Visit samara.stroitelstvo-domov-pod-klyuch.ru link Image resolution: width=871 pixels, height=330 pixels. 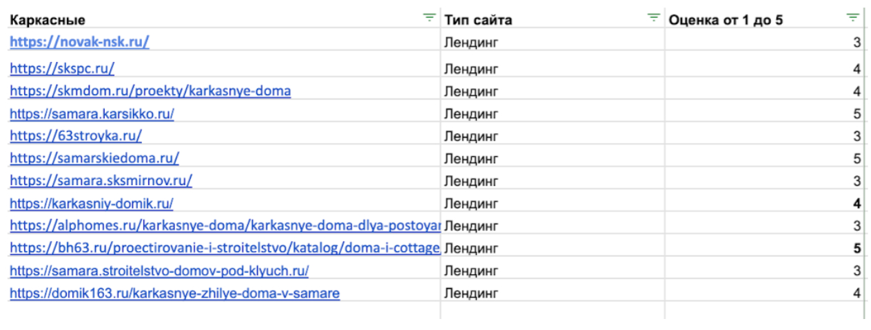click(159, 271)
